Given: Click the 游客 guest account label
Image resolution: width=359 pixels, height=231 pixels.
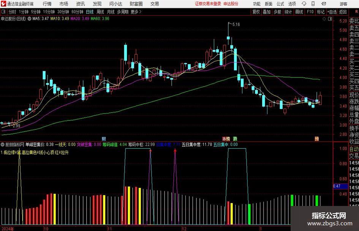Looking at the screenshot, I should tap(343, 4).
